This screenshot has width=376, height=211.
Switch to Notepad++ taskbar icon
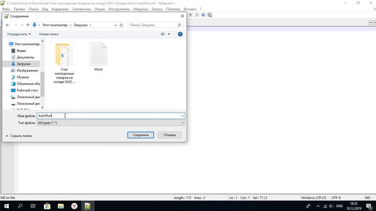pos(88,206)
